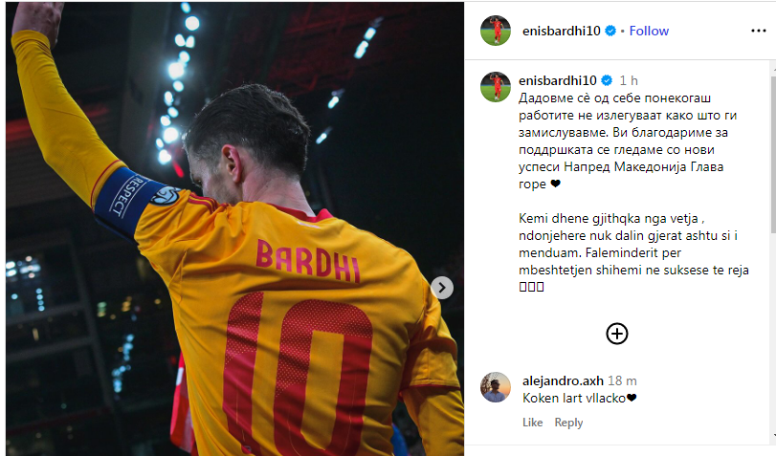Screen dimensions: 776x456
Task: Open the three-dot more options menu
Action: [758, 31]
